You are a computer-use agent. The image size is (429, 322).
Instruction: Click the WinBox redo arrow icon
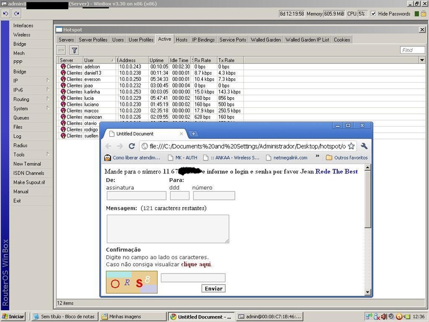[17, 13]
